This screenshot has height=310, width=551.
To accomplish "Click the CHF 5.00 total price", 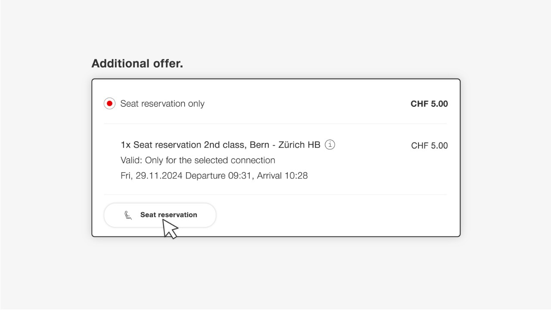I will [x=429, y=103].
